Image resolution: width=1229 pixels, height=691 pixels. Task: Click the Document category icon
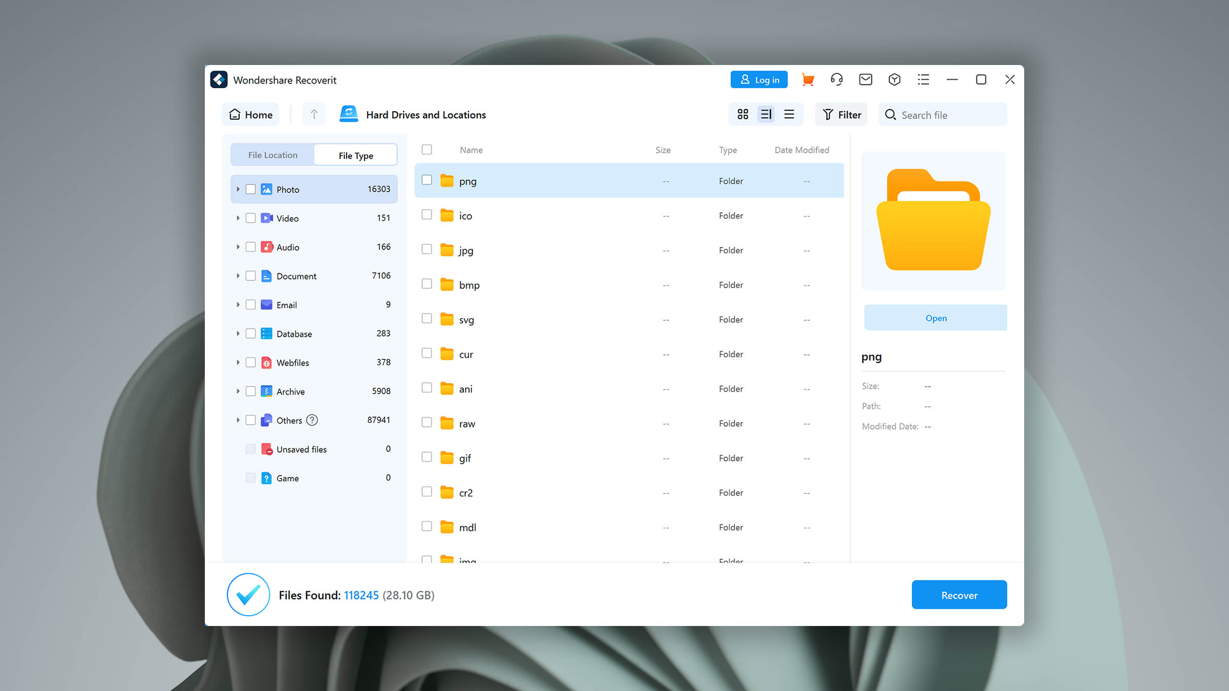(266, 276)
